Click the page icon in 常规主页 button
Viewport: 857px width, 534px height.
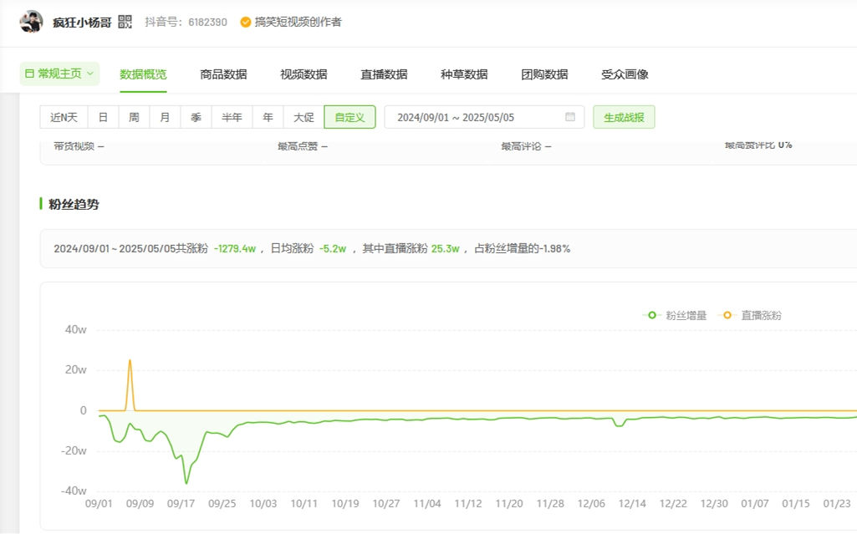click(29, 74)
